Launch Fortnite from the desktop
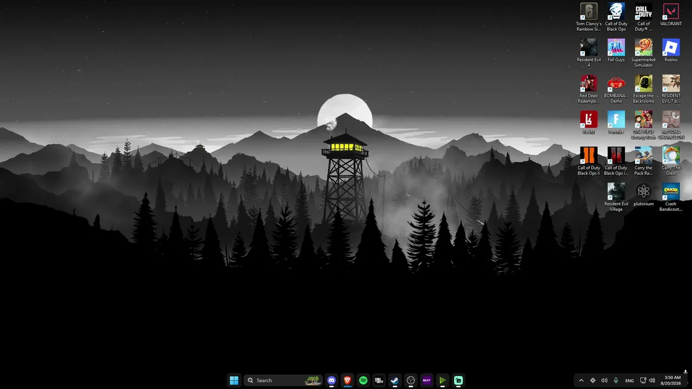Image resolution: width=692 pixels, height=389 pixels. (616, 123)
